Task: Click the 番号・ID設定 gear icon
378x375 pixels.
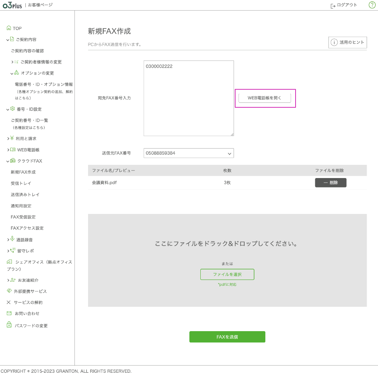Action: 12,108
